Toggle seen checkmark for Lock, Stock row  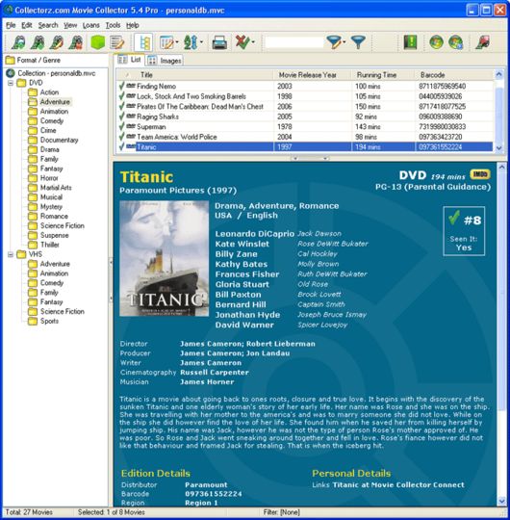point(121,96)
